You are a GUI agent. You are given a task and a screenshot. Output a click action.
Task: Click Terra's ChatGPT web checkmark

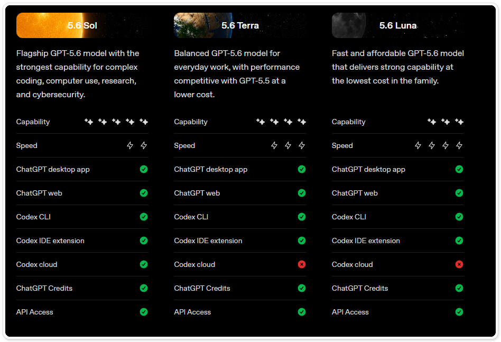pos(302,193)
